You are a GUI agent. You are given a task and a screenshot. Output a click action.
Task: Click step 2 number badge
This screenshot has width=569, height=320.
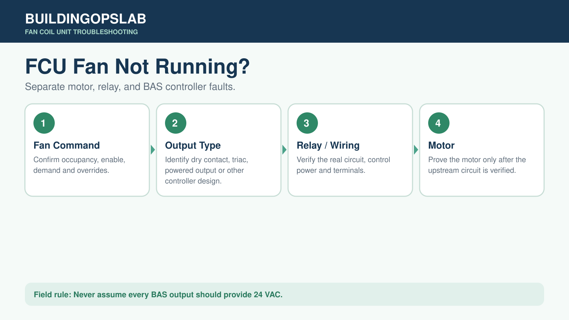pos(176,123)
